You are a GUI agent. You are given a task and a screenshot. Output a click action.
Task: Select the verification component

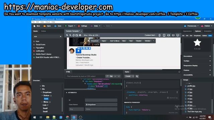40,51
